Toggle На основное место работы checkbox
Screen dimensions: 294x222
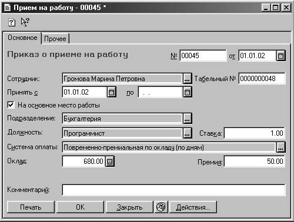pos(11,105)
